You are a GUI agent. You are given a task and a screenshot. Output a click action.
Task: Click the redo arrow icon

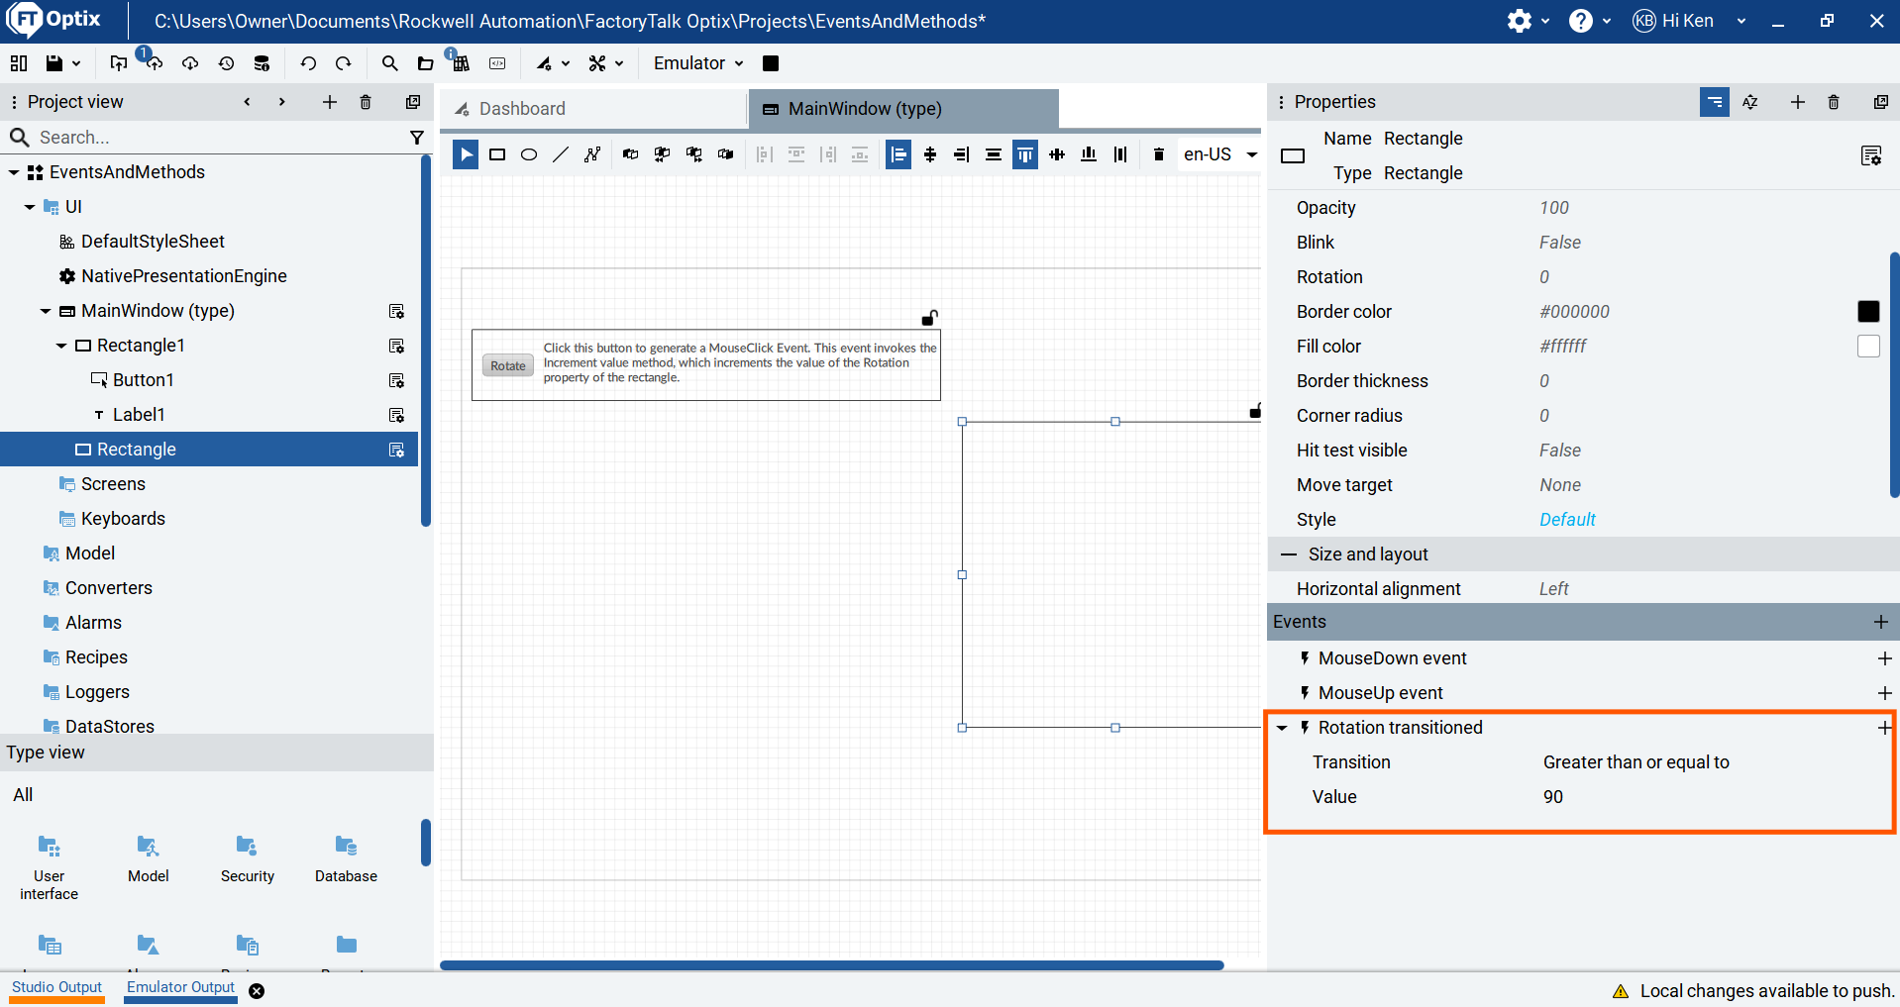tap(344, 63)
